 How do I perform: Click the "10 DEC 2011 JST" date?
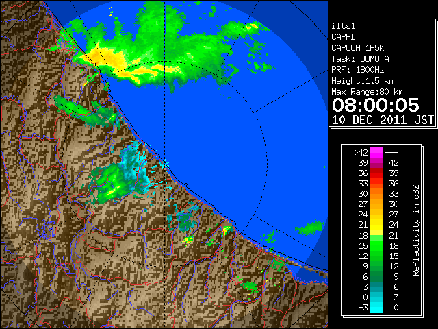point(383,120)
